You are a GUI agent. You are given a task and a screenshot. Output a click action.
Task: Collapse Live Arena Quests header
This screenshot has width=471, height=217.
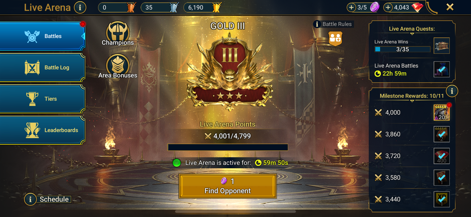pyautogui.click(x=412, y=29)
